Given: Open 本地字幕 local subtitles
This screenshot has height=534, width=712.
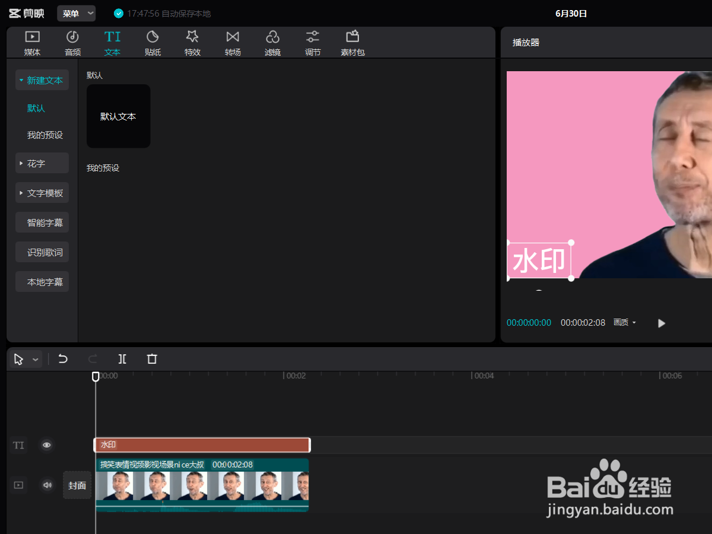Looking at the screenshot, I should [x=42, y=282].
